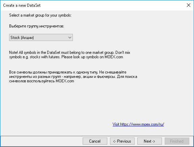Visit the moex.com/ru link

point(138,124)
